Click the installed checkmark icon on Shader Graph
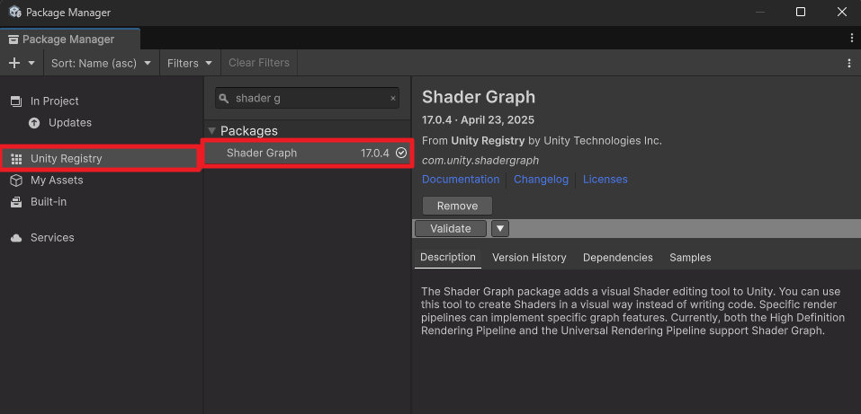861x414 pixels. click(x=401, y=153)
